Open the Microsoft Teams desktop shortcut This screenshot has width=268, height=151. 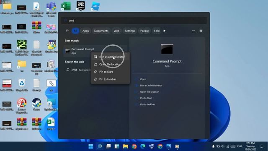(x=51, y=9)
